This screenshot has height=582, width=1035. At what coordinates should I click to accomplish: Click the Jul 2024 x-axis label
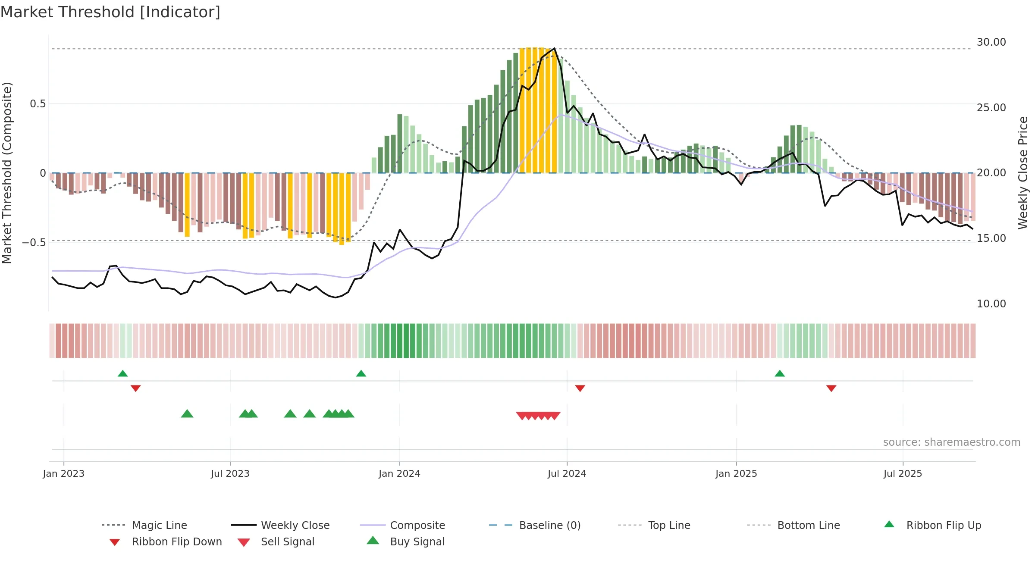coord(567,473)
